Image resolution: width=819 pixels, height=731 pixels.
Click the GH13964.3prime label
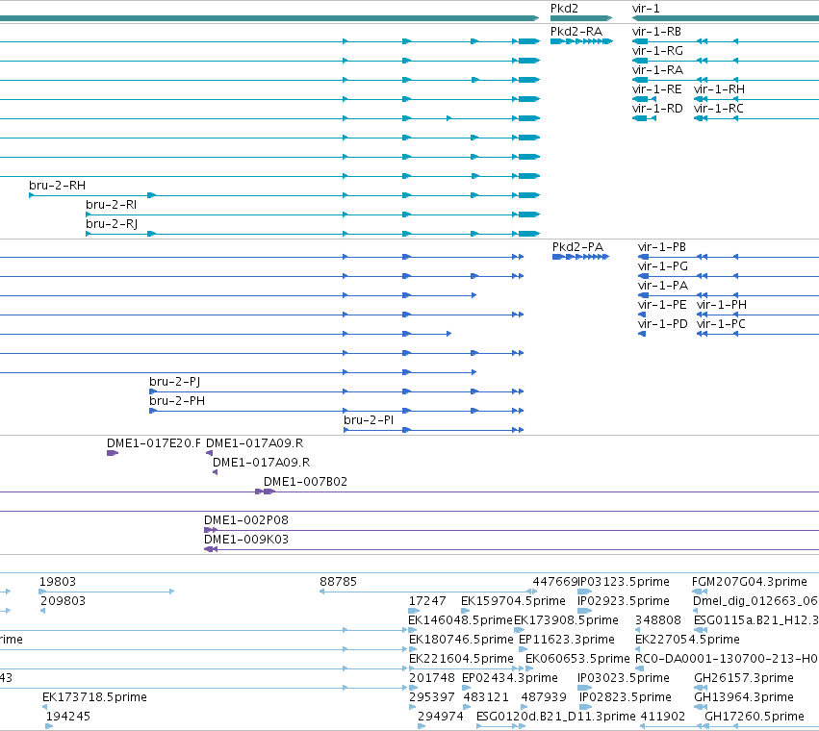744,698
